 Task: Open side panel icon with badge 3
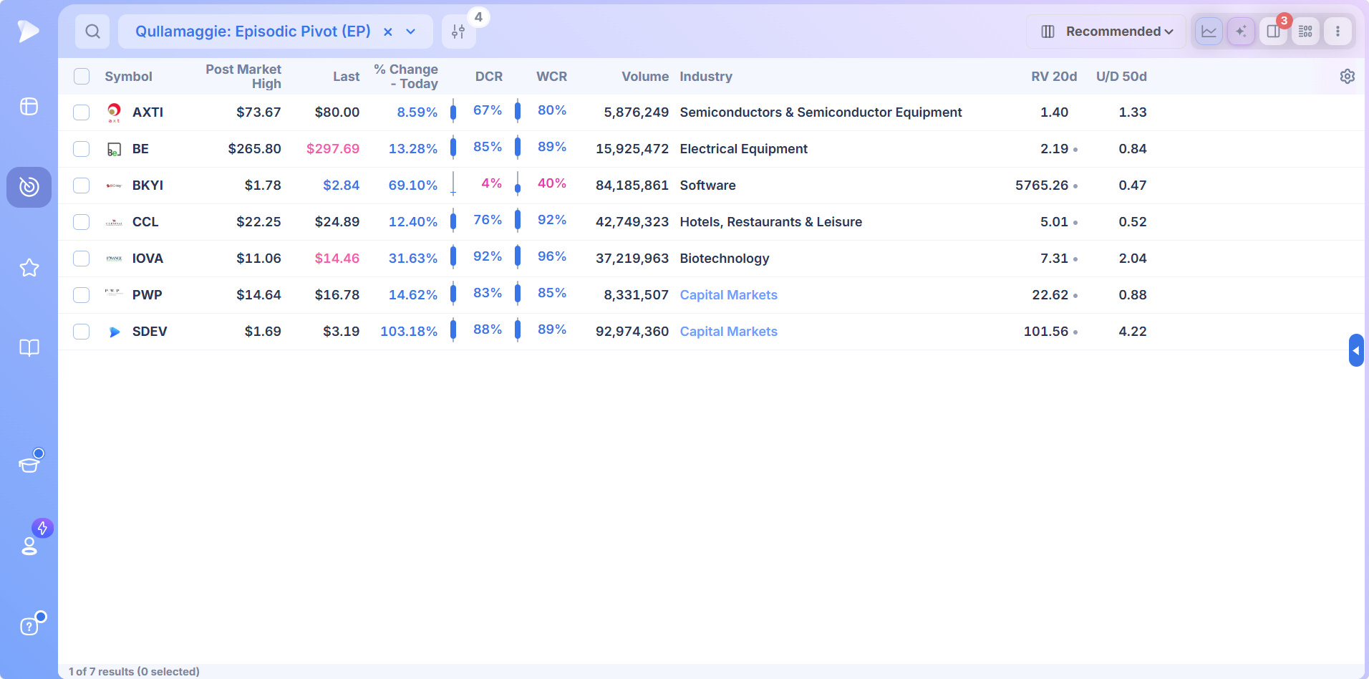point(1273,32)
